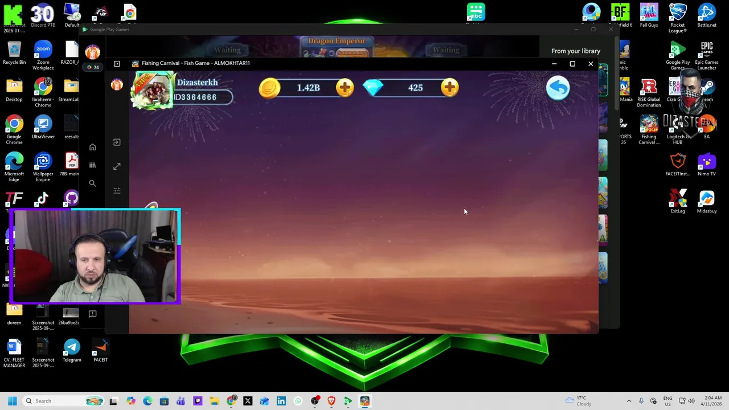Image resolution: width=729 pixels, height=410 pixels.
Task: Open the weather widget showing 17°C Cloudy
Action: click(579, 401)
